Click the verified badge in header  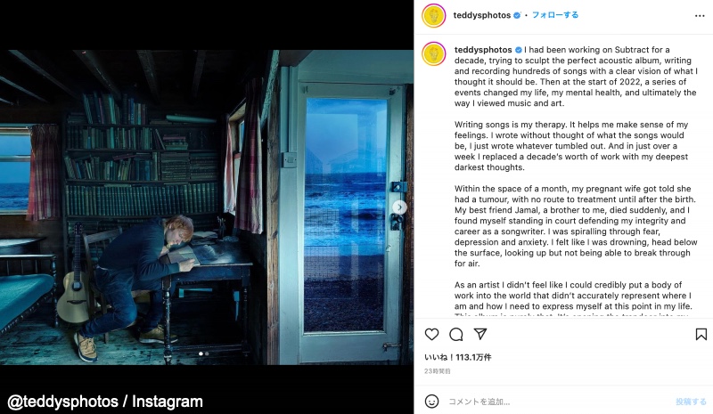click(517, 15)
